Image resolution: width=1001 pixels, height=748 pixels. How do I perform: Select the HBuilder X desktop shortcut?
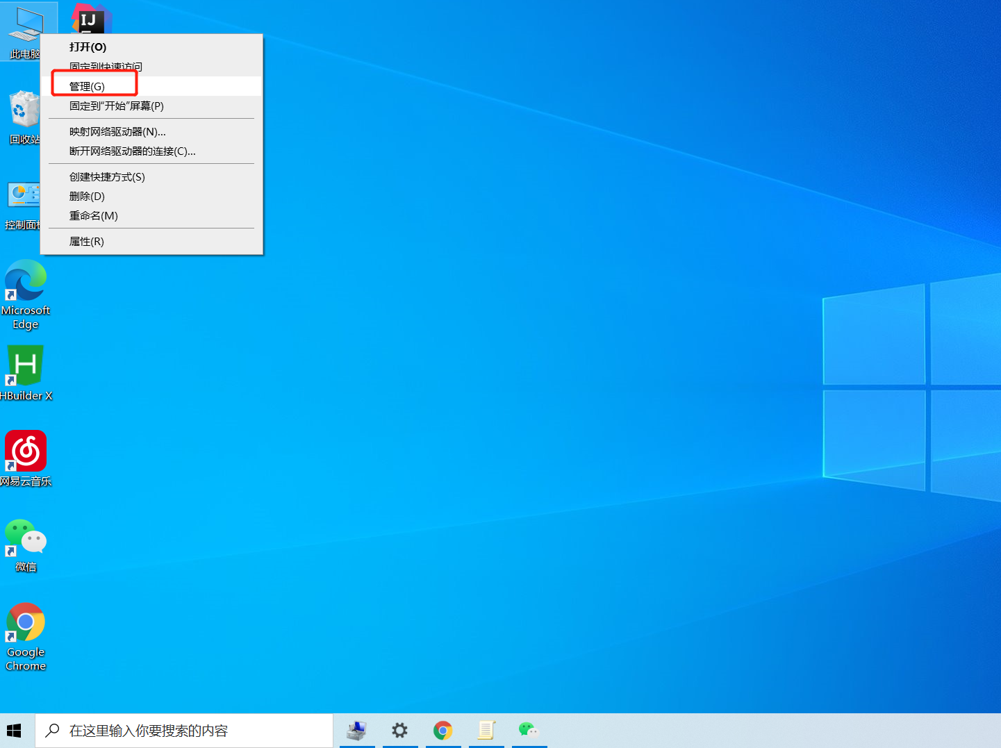(26, 373)
